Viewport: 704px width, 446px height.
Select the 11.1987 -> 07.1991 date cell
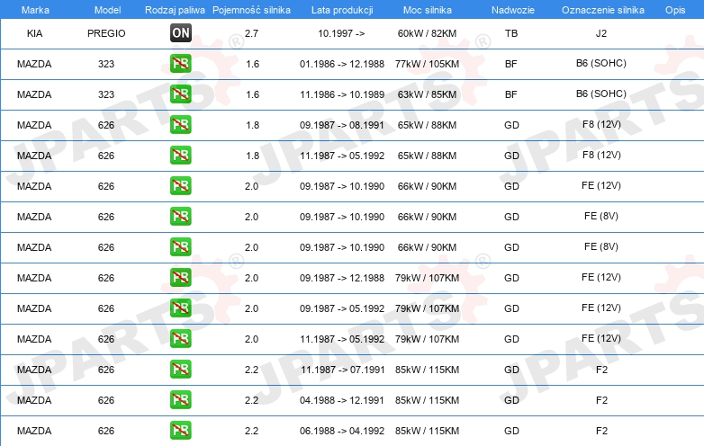pyautogui.click(x=343, y=370)
